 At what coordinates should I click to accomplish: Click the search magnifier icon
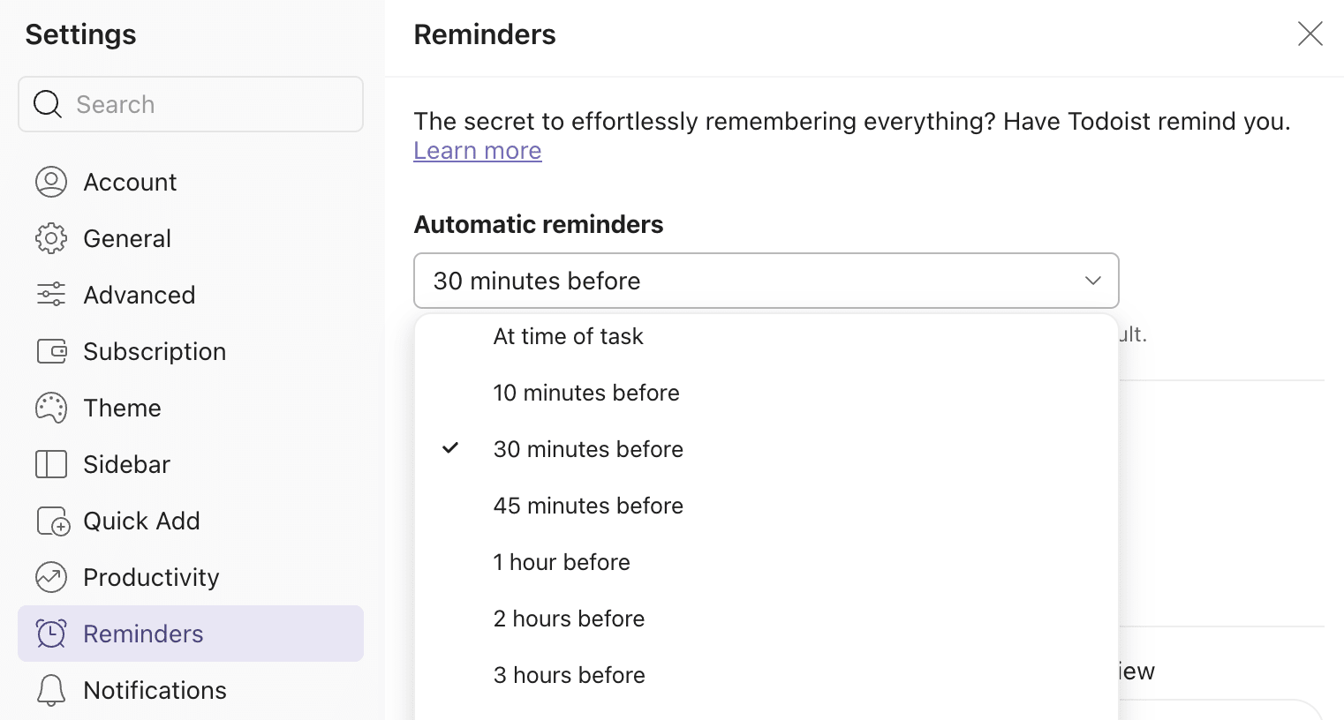(48, 104)
